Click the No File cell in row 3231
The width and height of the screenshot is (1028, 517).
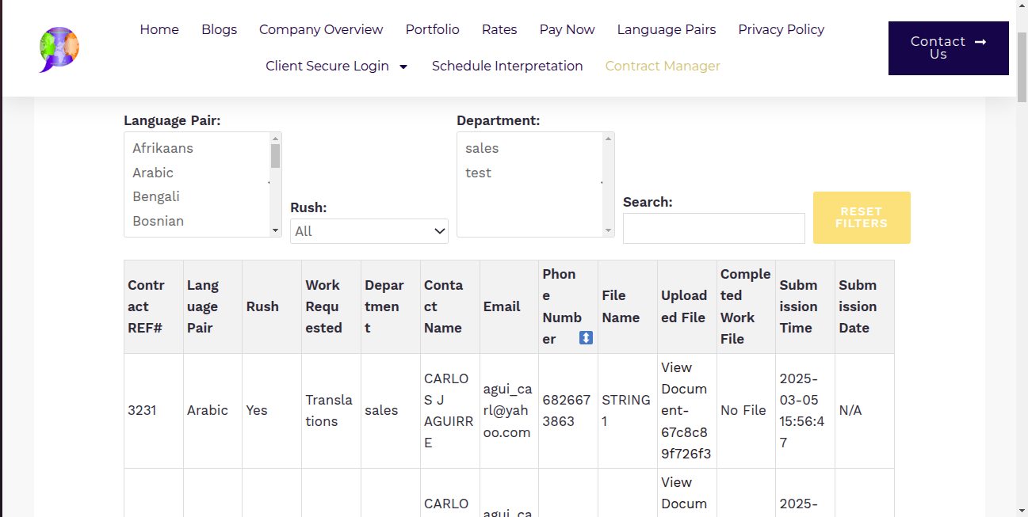coord(747,410)
